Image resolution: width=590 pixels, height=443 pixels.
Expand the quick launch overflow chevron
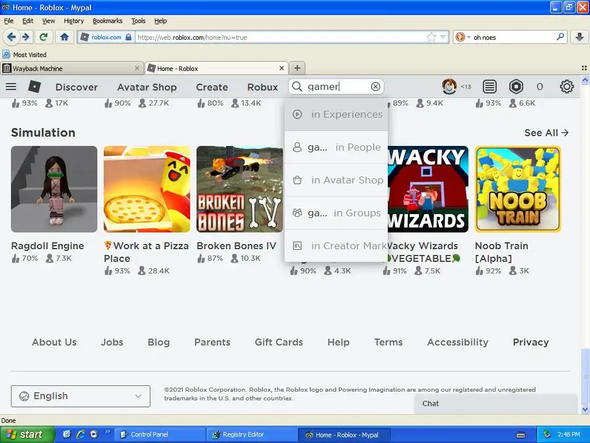pos(108,431)
